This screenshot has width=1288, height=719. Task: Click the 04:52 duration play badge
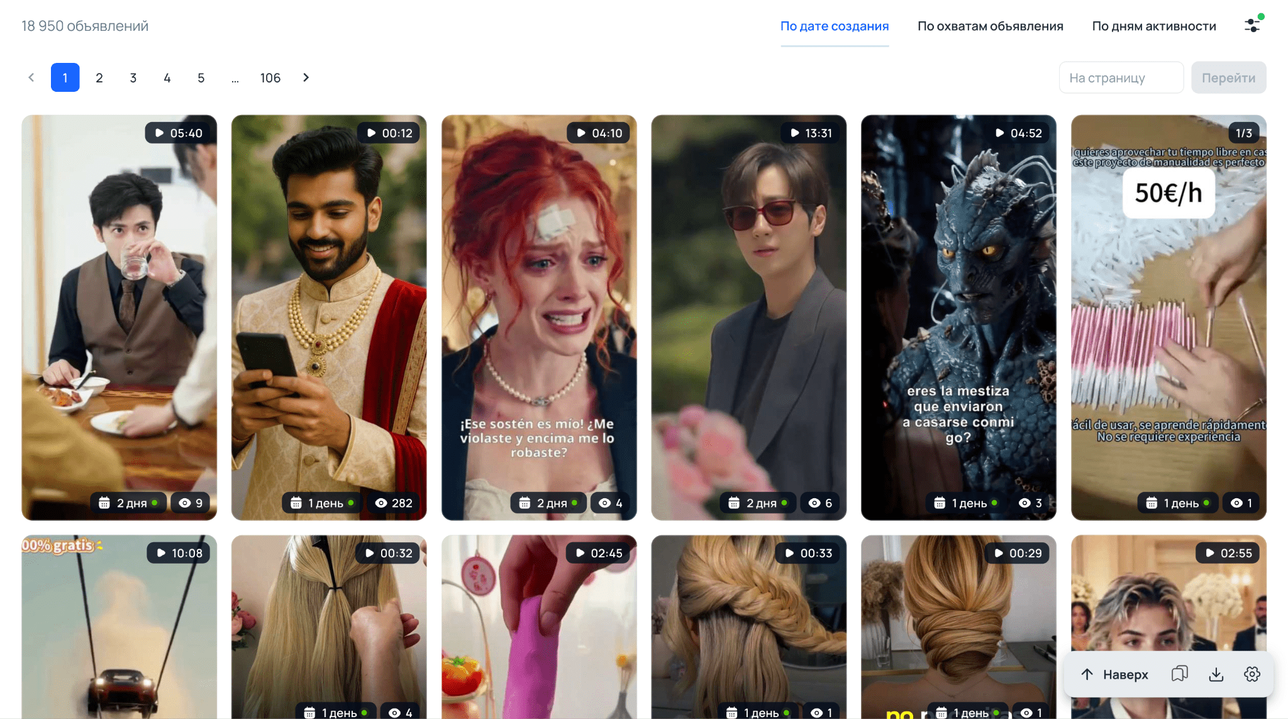(1018, 133)
